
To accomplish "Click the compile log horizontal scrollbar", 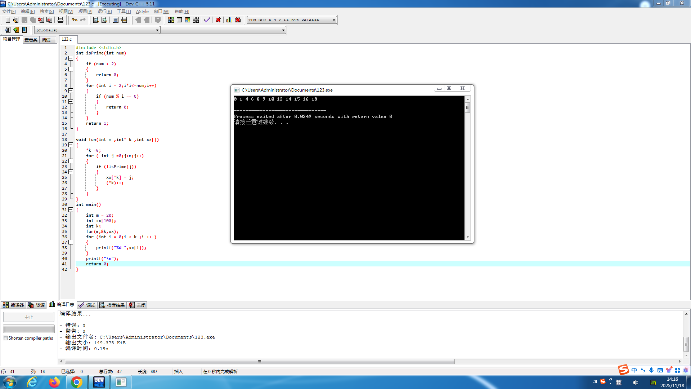I will click(x=260, y=361).
